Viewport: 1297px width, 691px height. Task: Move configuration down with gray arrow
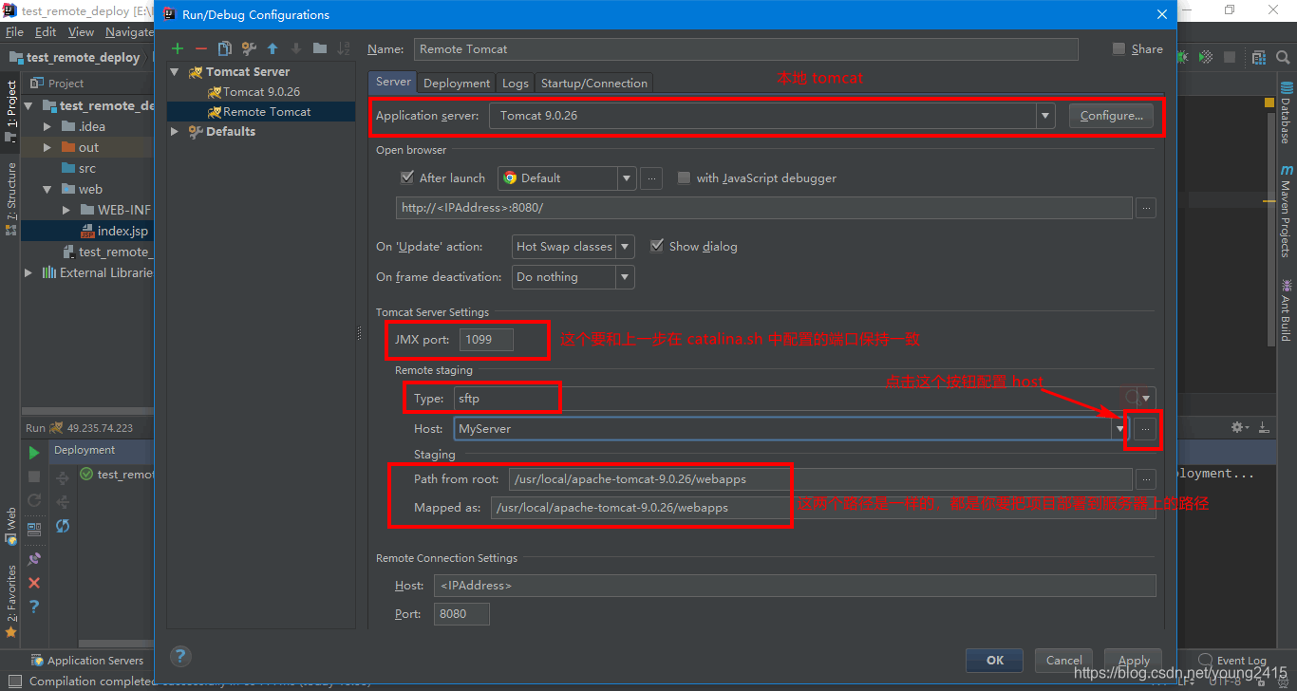[x=295, y=48]
